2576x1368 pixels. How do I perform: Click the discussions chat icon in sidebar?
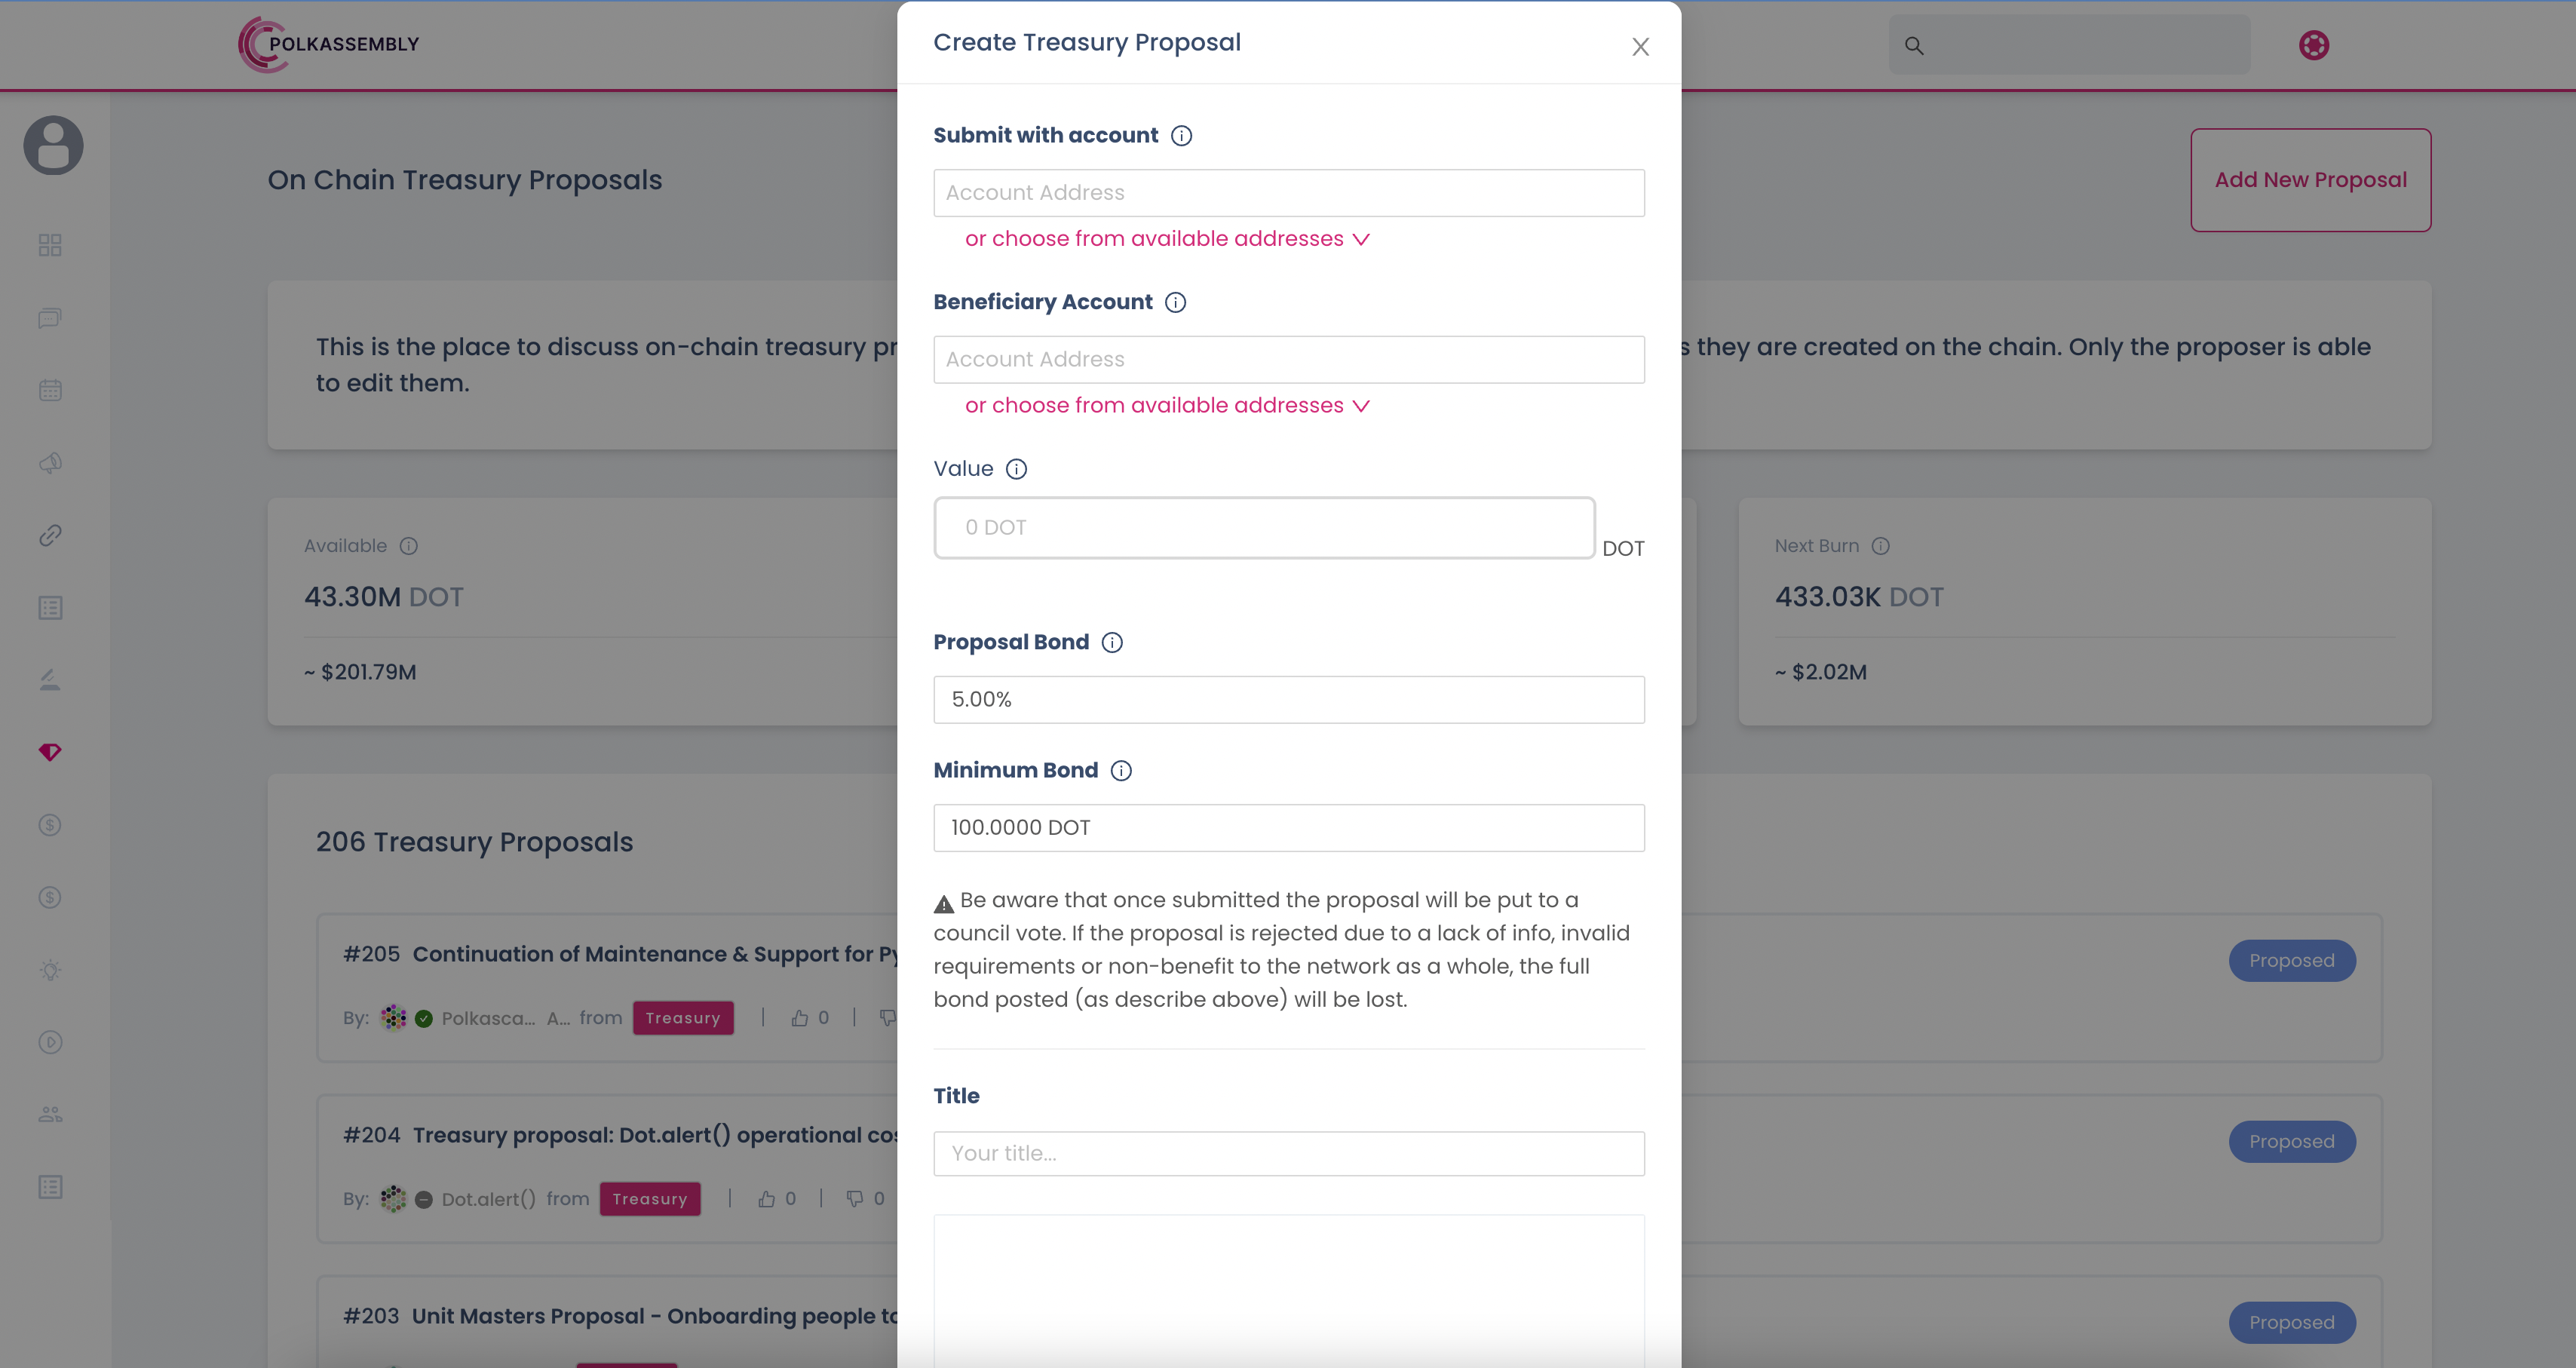coord(50,318)
